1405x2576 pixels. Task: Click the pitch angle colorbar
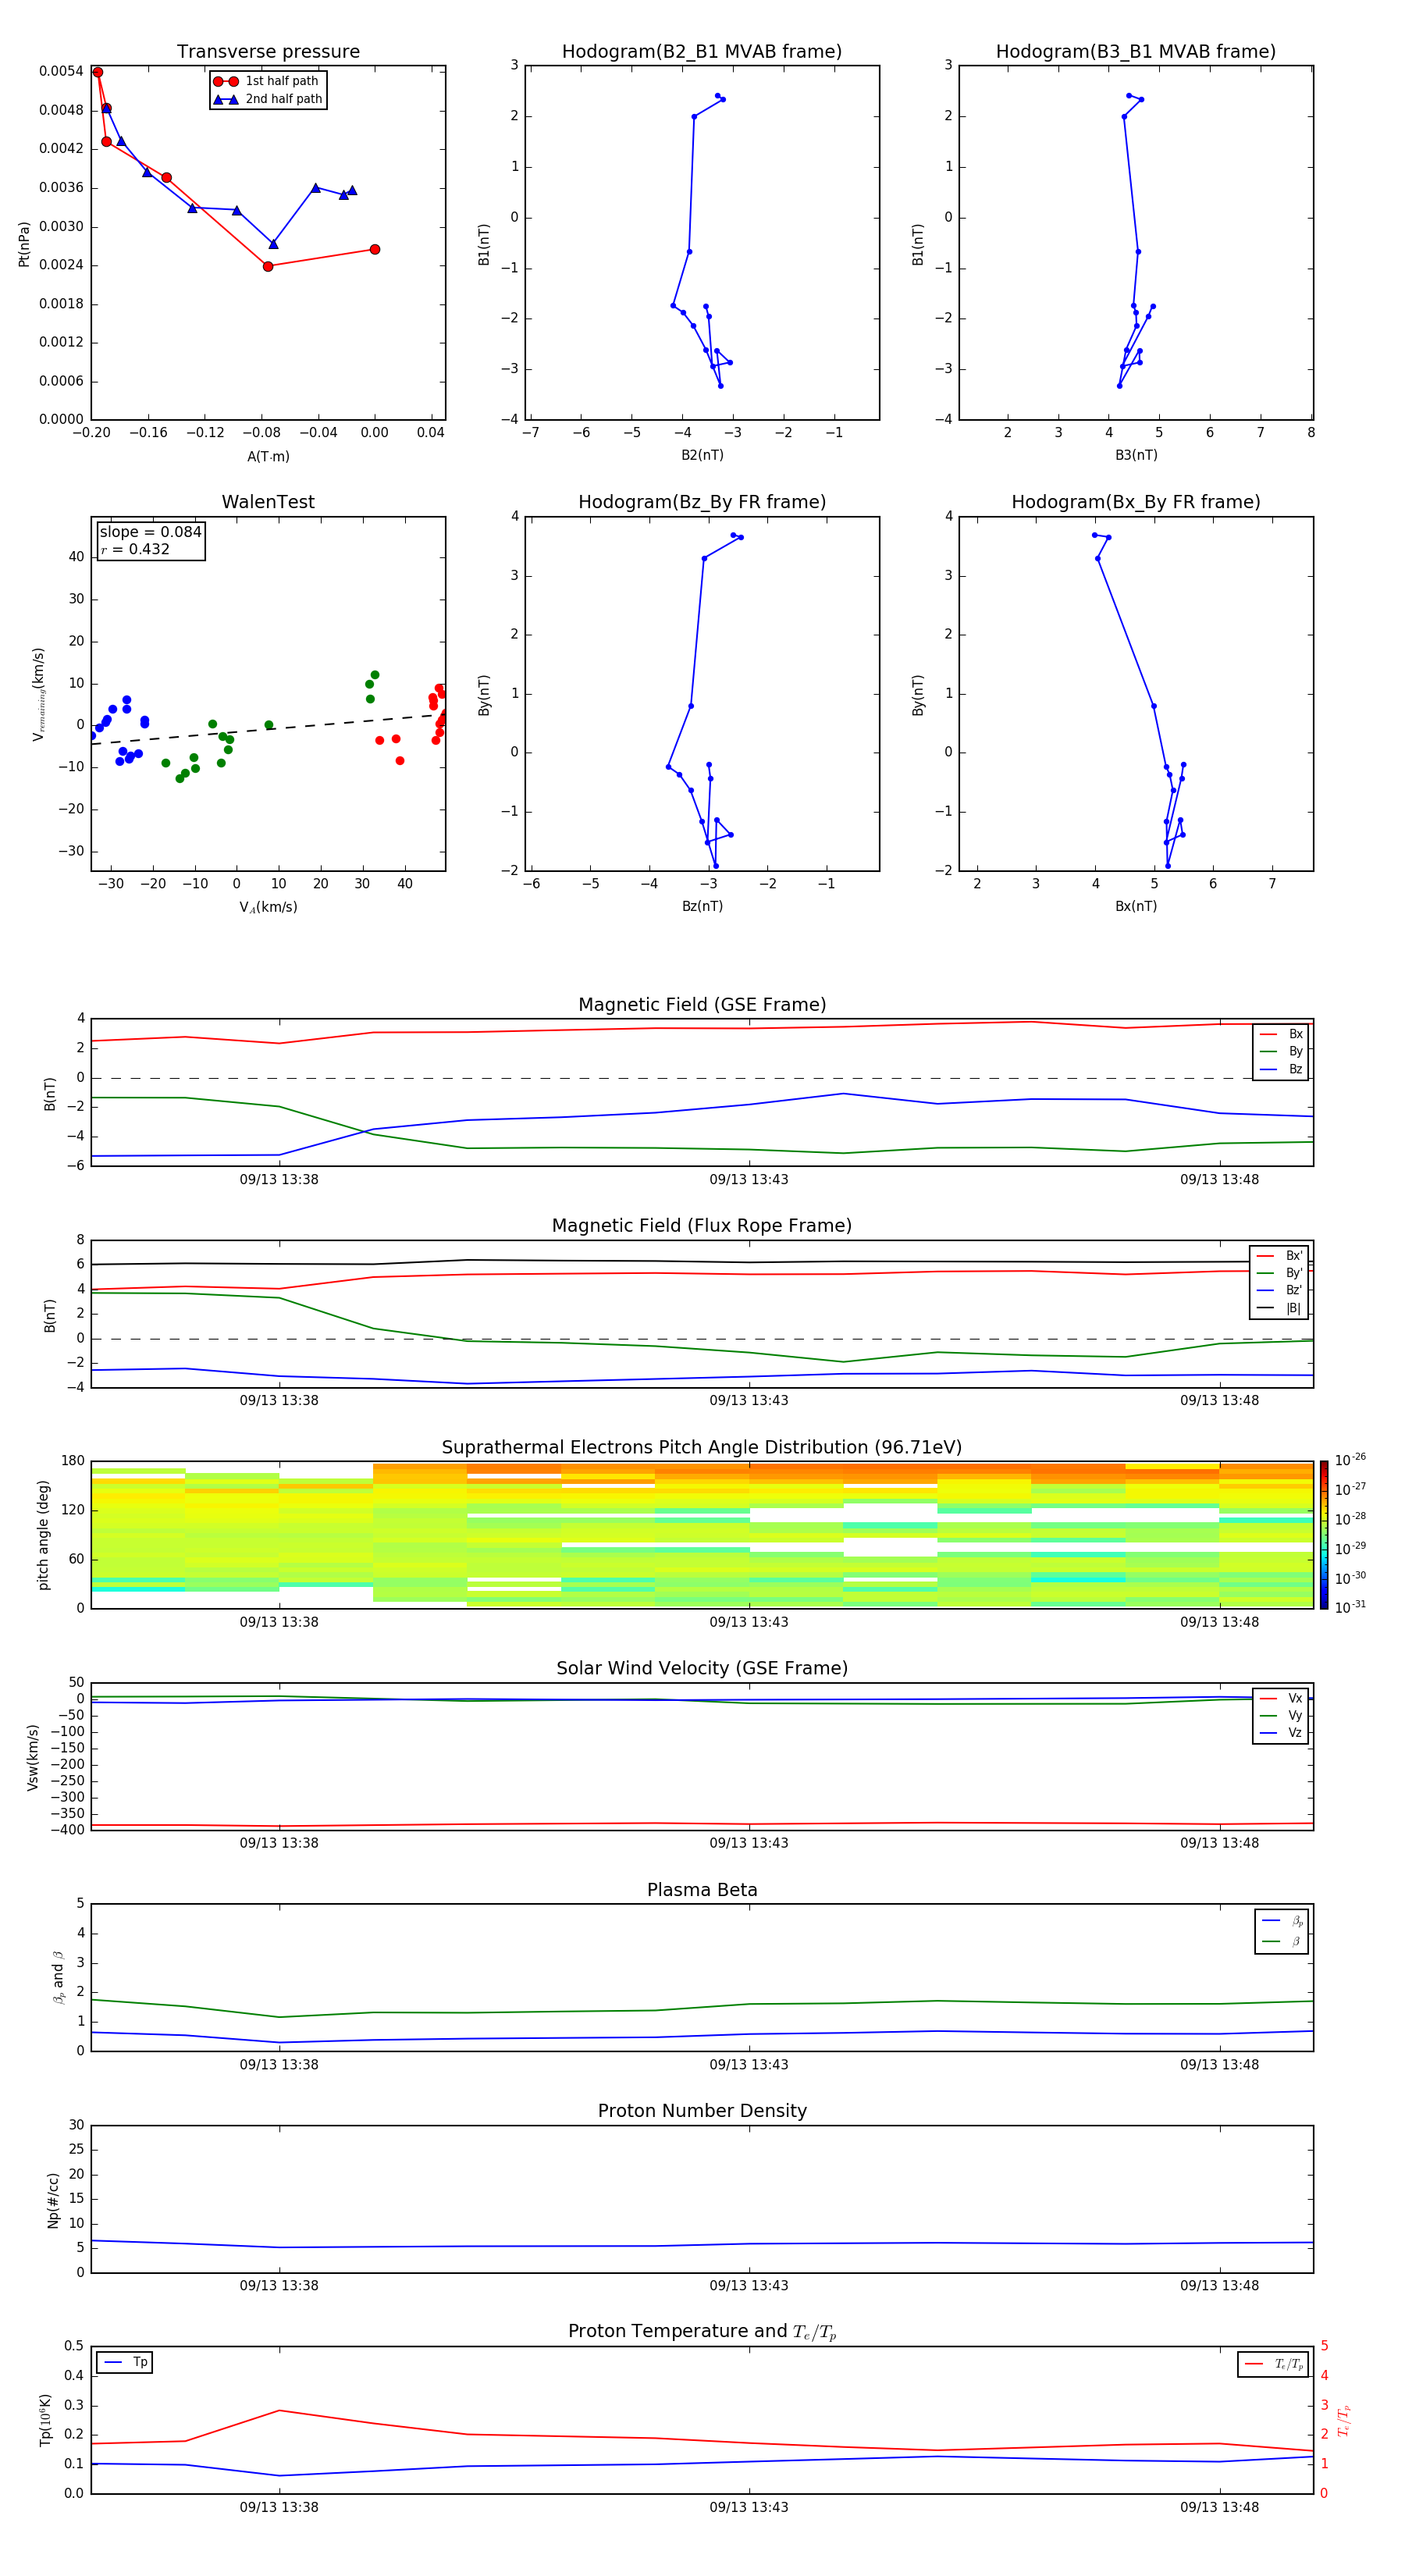click(1324, 1535)
